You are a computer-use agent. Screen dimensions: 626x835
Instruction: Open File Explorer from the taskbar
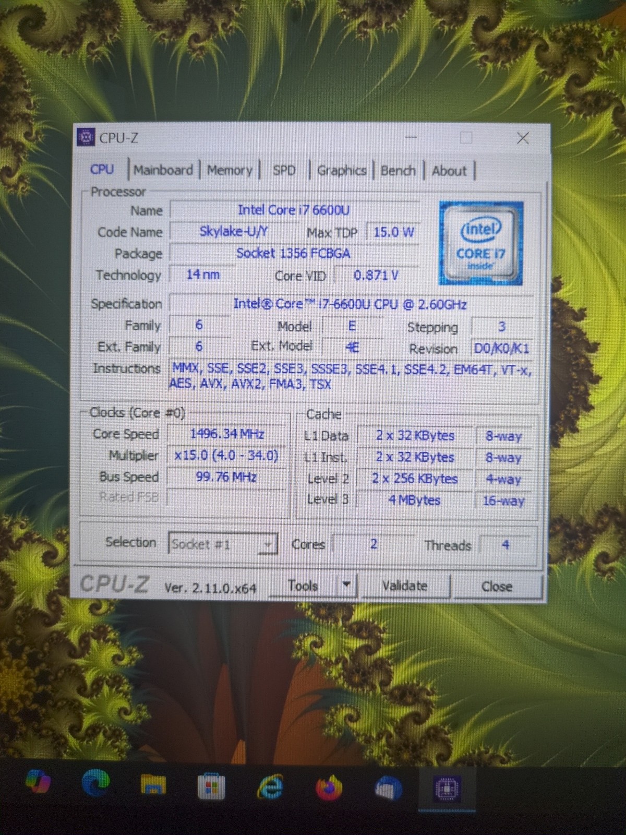[153, 784]
